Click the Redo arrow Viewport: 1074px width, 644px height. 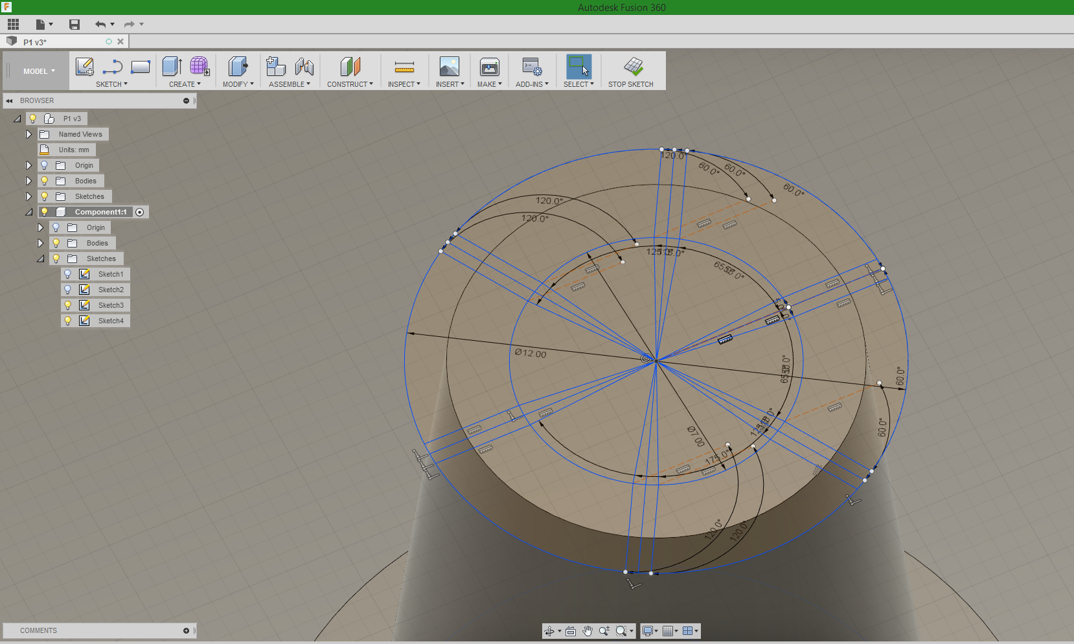coord(130,25)
